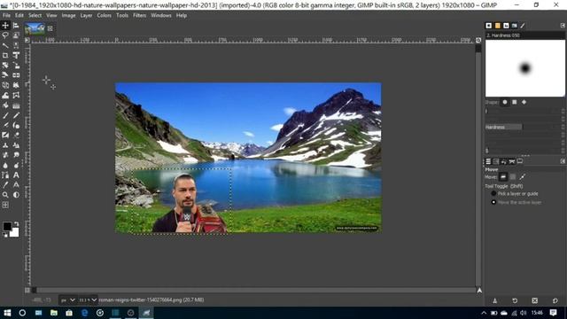
Task: Select the Text tool
Action: pos(16,175)
